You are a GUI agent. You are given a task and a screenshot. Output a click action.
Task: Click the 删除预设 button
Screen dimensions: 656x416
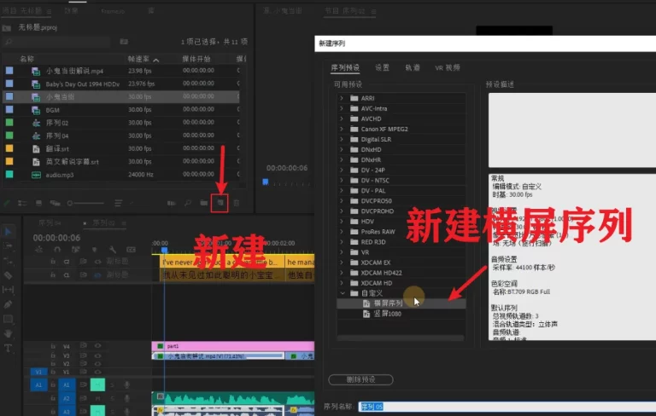click(360, 379)
